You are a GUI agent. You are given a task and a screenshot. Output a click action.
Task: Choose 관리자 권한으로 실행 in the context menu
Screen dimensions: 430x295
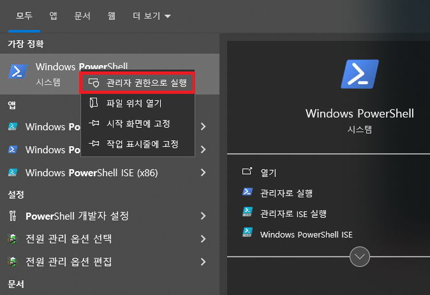[x=137, y=82]
